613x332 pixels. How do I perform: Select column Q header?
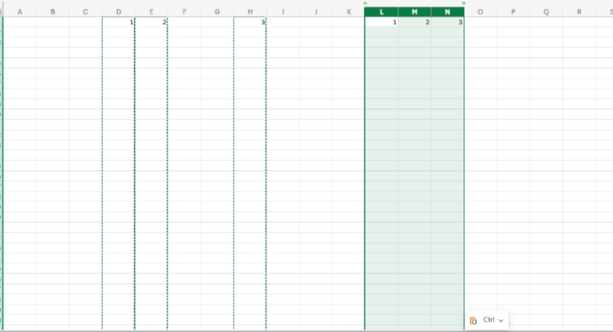[x=546, y=12]
